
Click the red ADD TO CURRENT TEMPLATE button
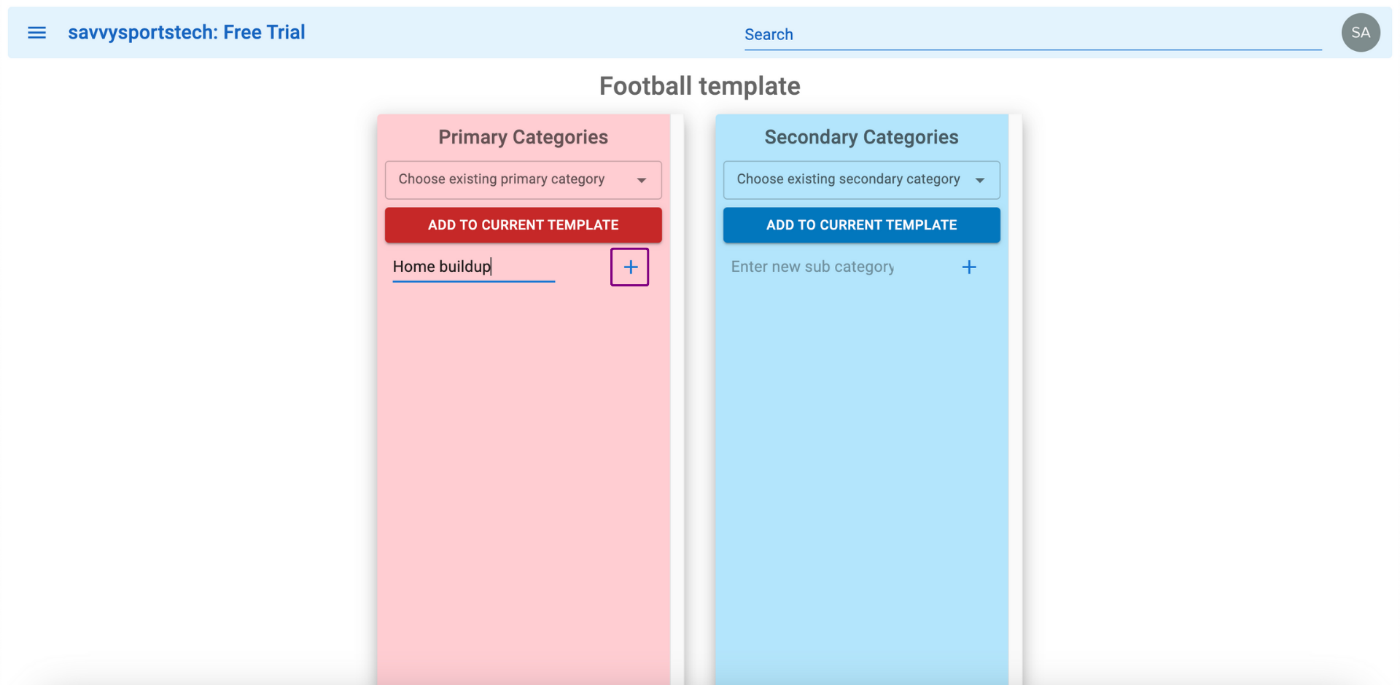click(x=524, y=225)
